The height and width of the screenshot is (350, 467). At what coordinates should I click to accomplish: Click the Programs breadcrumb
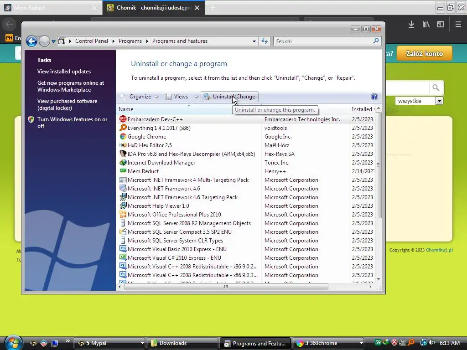point(130,41)
